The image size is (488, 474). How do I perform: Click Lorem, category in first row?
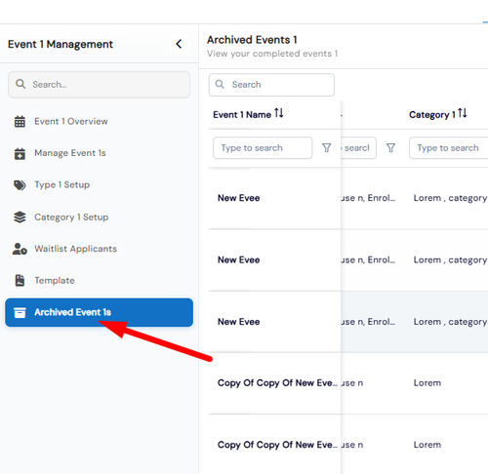point(451,198)
